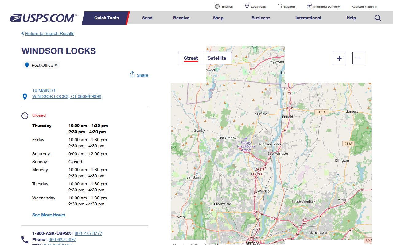Click Windsor Locks label on the map
Image resolution: width=393 pixels, height=245 pixels.
point(270,144)
